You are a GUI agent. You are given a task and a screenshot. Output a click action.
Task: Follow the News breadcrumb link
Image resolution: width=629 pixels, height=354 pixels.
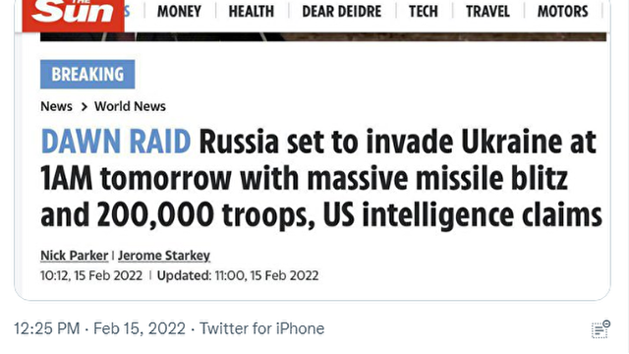56,106
